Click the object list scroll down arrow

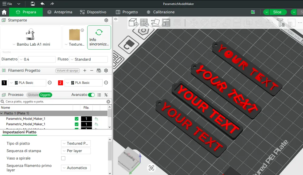click(x=110, y=127)
